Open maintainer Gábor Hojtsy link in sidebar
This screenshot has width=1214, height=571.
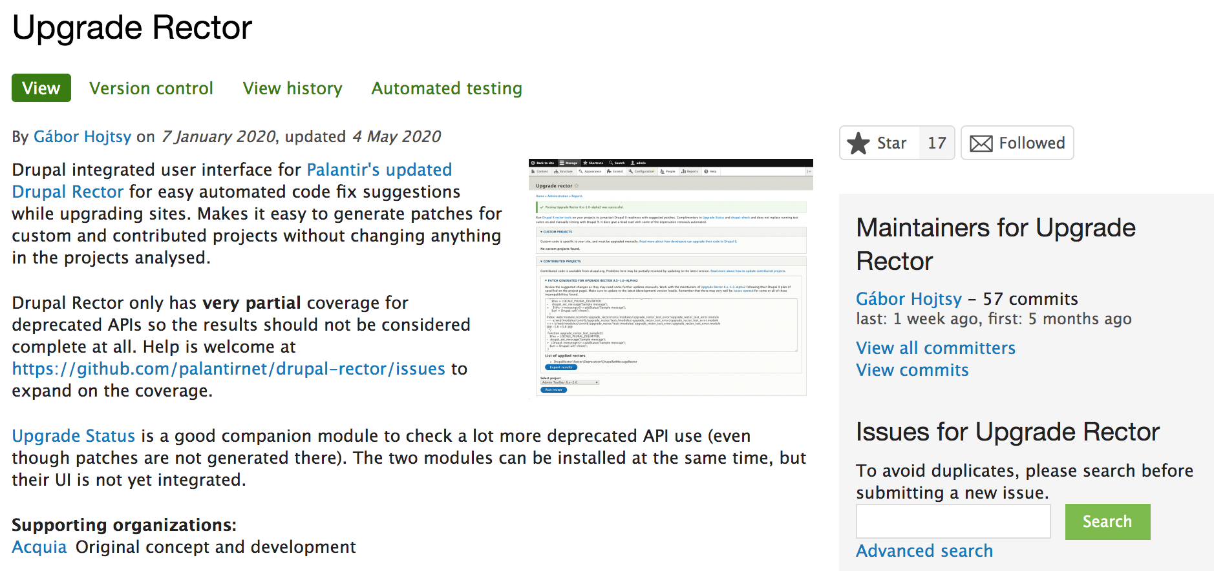coord(909,299)
